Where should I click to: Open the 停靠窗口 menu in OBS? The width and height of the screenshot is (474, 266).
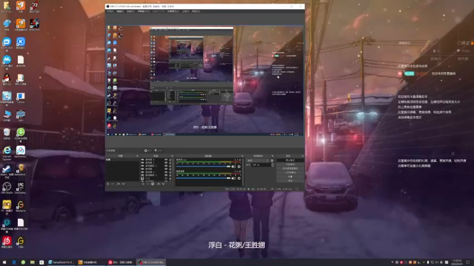coord(143,11)
